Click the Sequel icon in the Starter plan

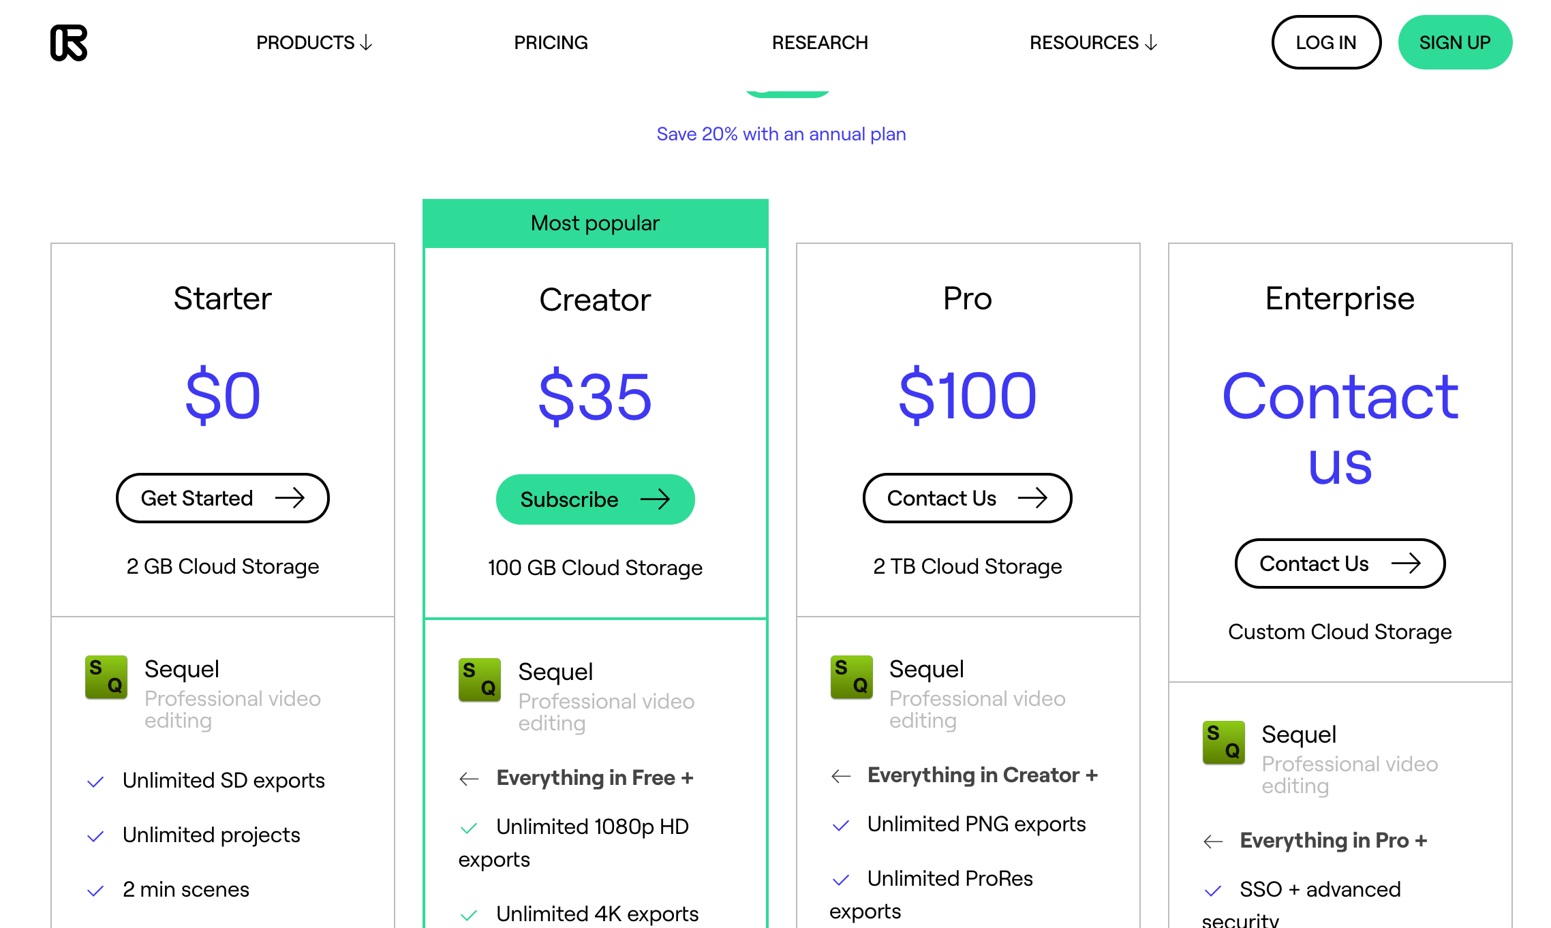[x=106, y=677]
